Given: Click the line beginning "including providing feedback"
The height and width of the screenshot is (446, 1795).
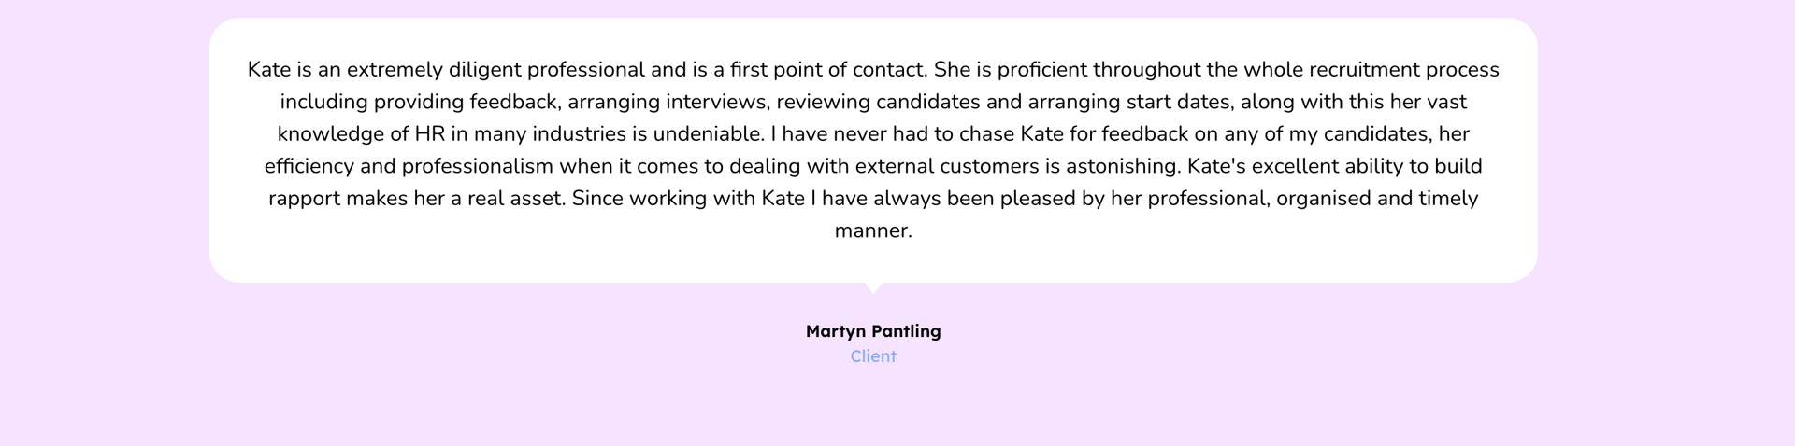Looking at the screenshot, I should (x=873, y=102).
